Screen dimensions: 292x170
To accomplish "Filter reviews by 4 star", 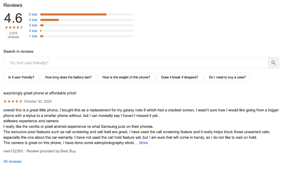I will pos(33,20).
